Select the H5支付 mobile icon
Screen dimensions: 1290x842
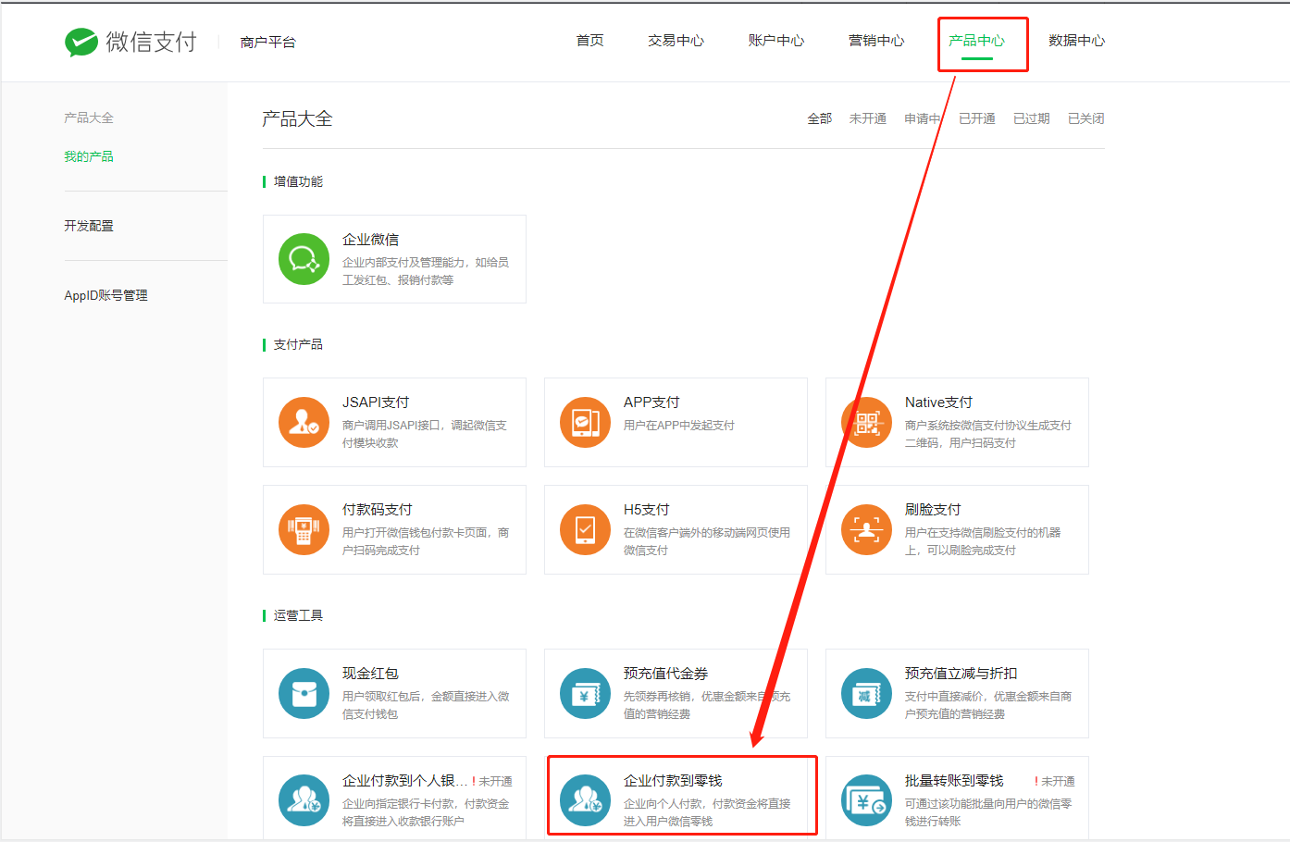tap(586, 529)
